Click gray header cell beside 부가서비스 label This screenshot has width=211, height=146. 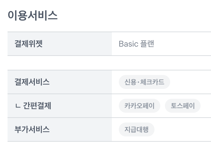point(81,129)
